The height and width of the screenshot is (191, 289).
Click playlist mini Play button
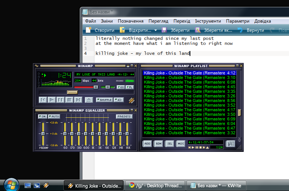click(x=193, y=148)
